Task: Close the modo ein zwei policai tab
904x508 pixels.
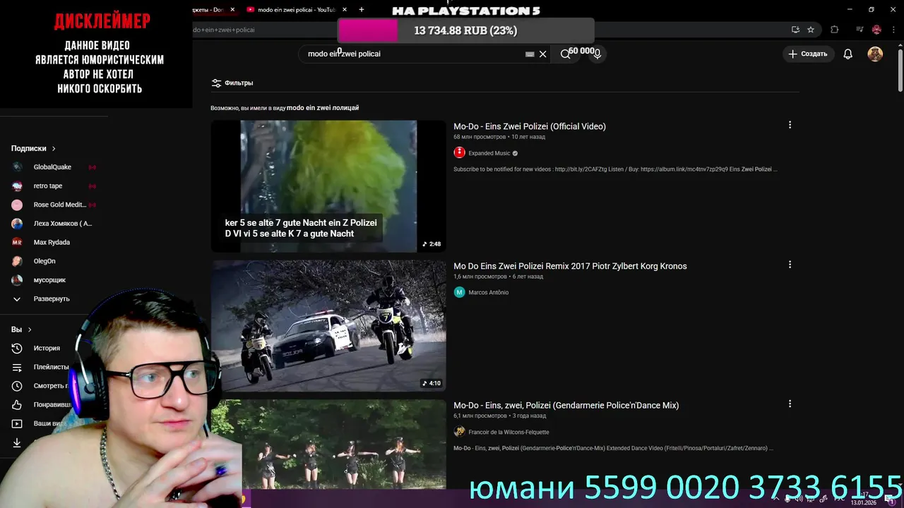Action: click(345, 10)
